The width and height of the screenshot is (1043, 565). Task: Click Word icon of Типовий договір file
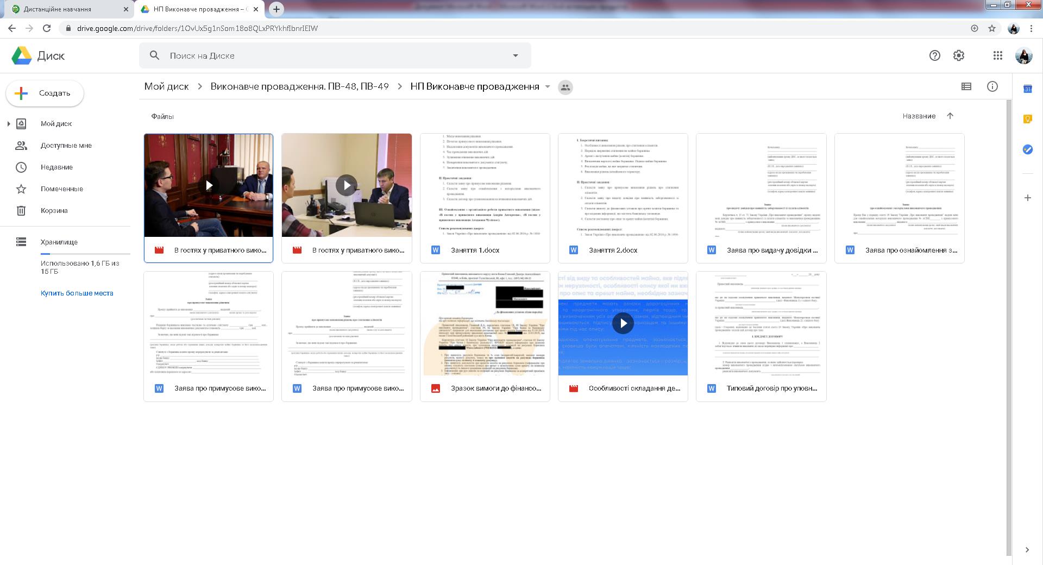click(712, 388)
